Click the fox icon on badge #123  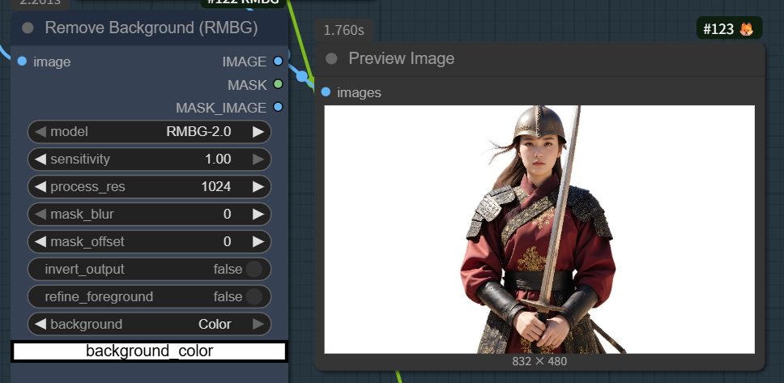pos(746,29)
